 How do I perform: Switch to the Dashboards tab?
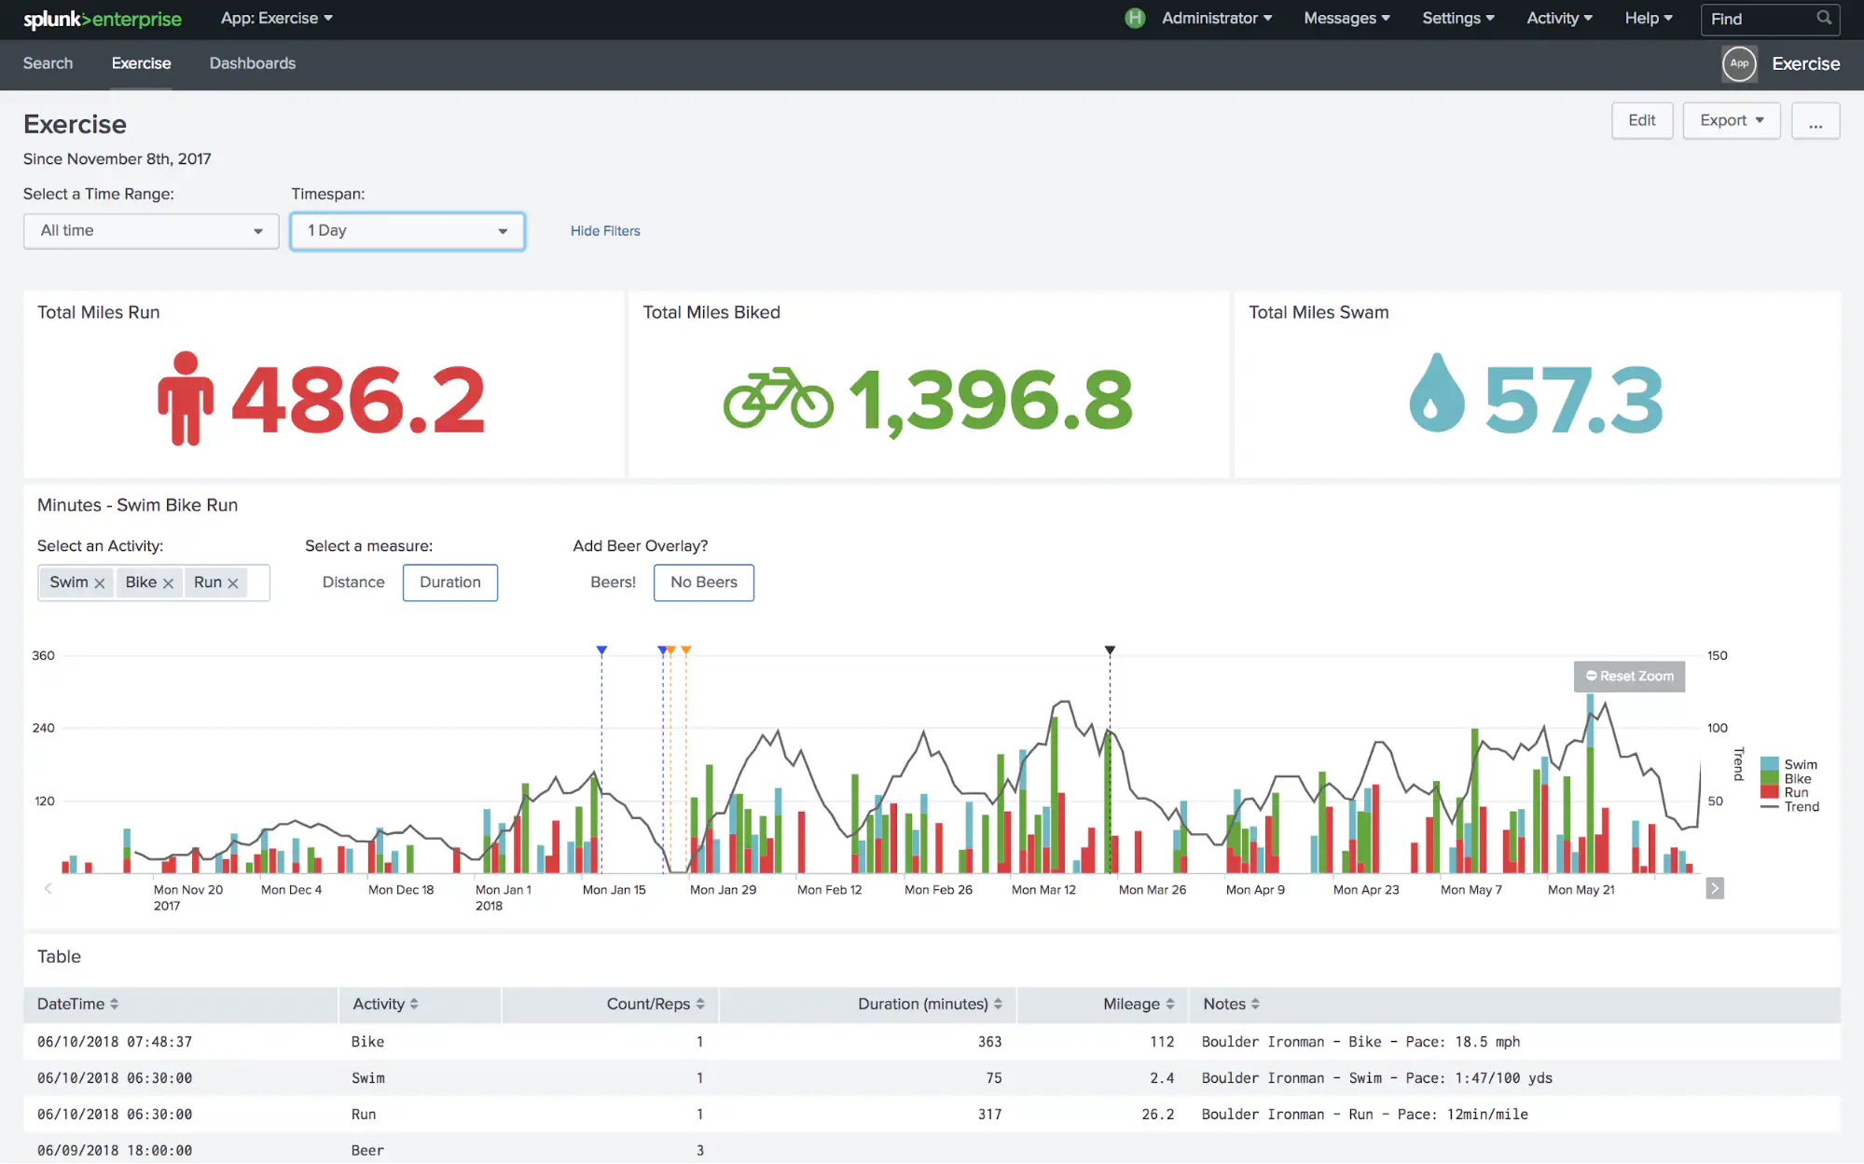point(252,63)
